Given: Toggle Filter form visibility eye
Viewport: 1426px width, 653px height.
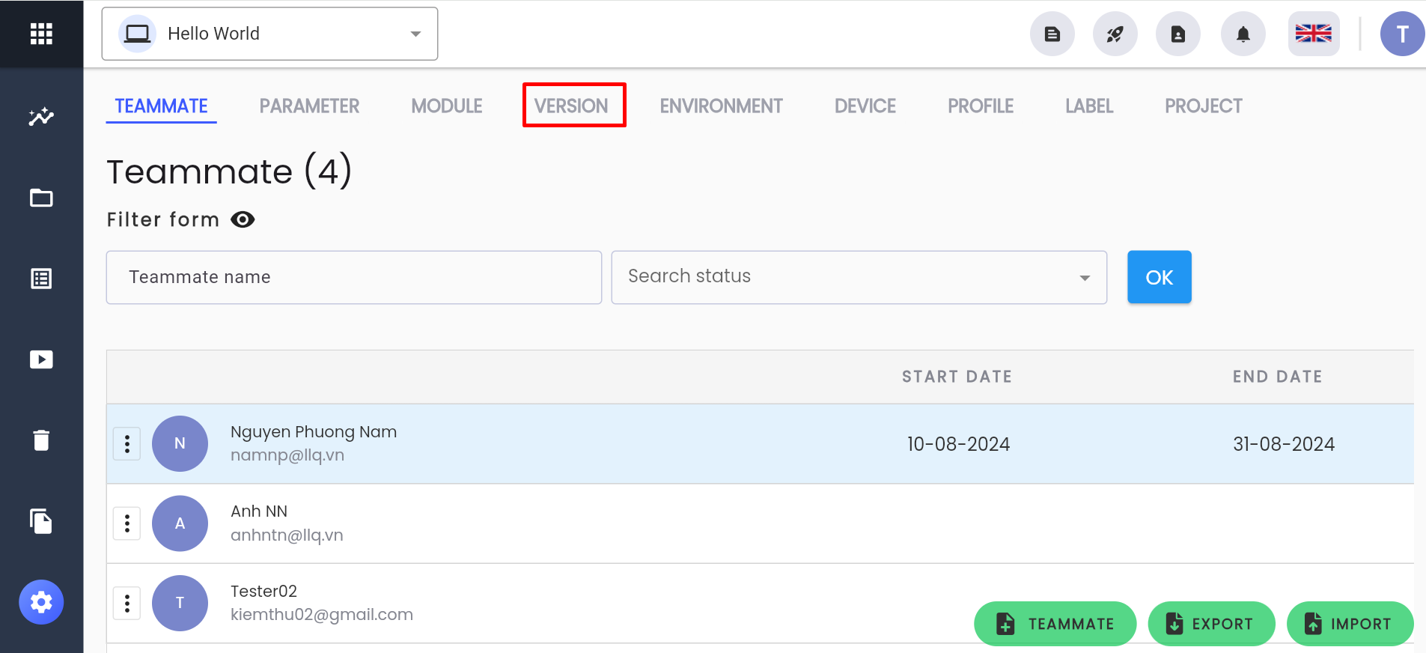Looking at the screenshot, I should tap(243, 219).
